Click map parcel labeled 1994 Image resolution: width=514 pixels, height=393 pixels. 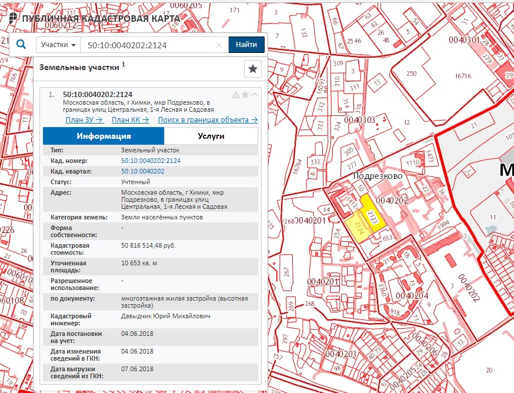tap(443, 226)
